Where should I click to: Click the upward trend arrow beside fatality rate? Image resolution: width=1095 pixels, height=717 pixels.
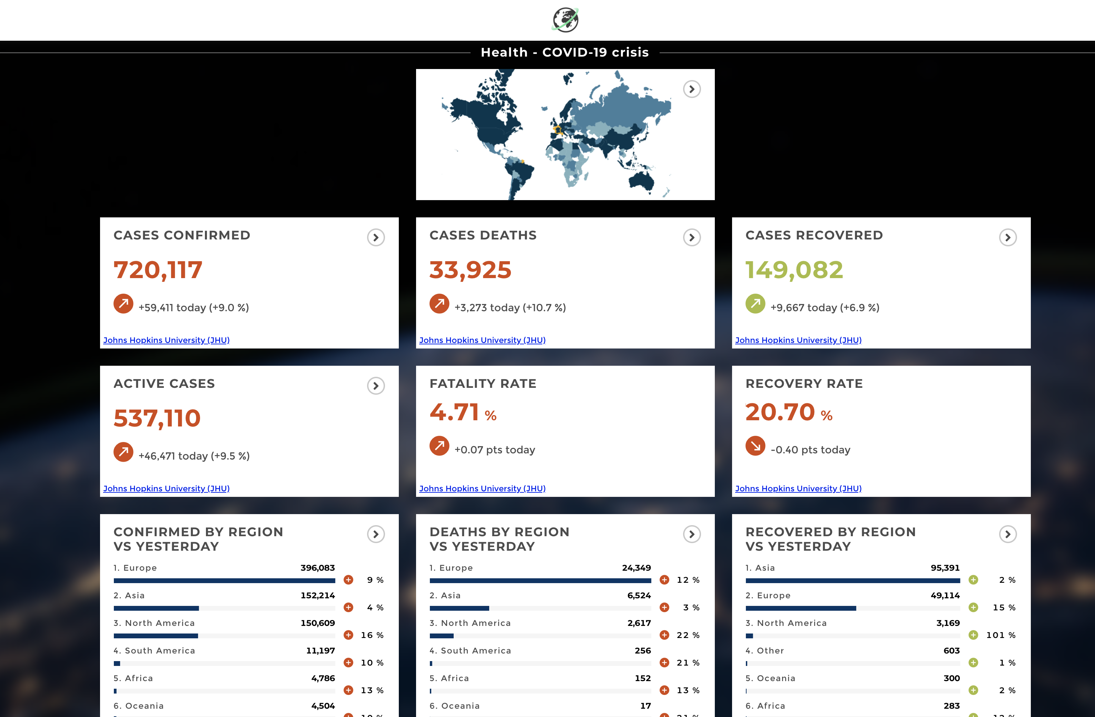point(440,445)
